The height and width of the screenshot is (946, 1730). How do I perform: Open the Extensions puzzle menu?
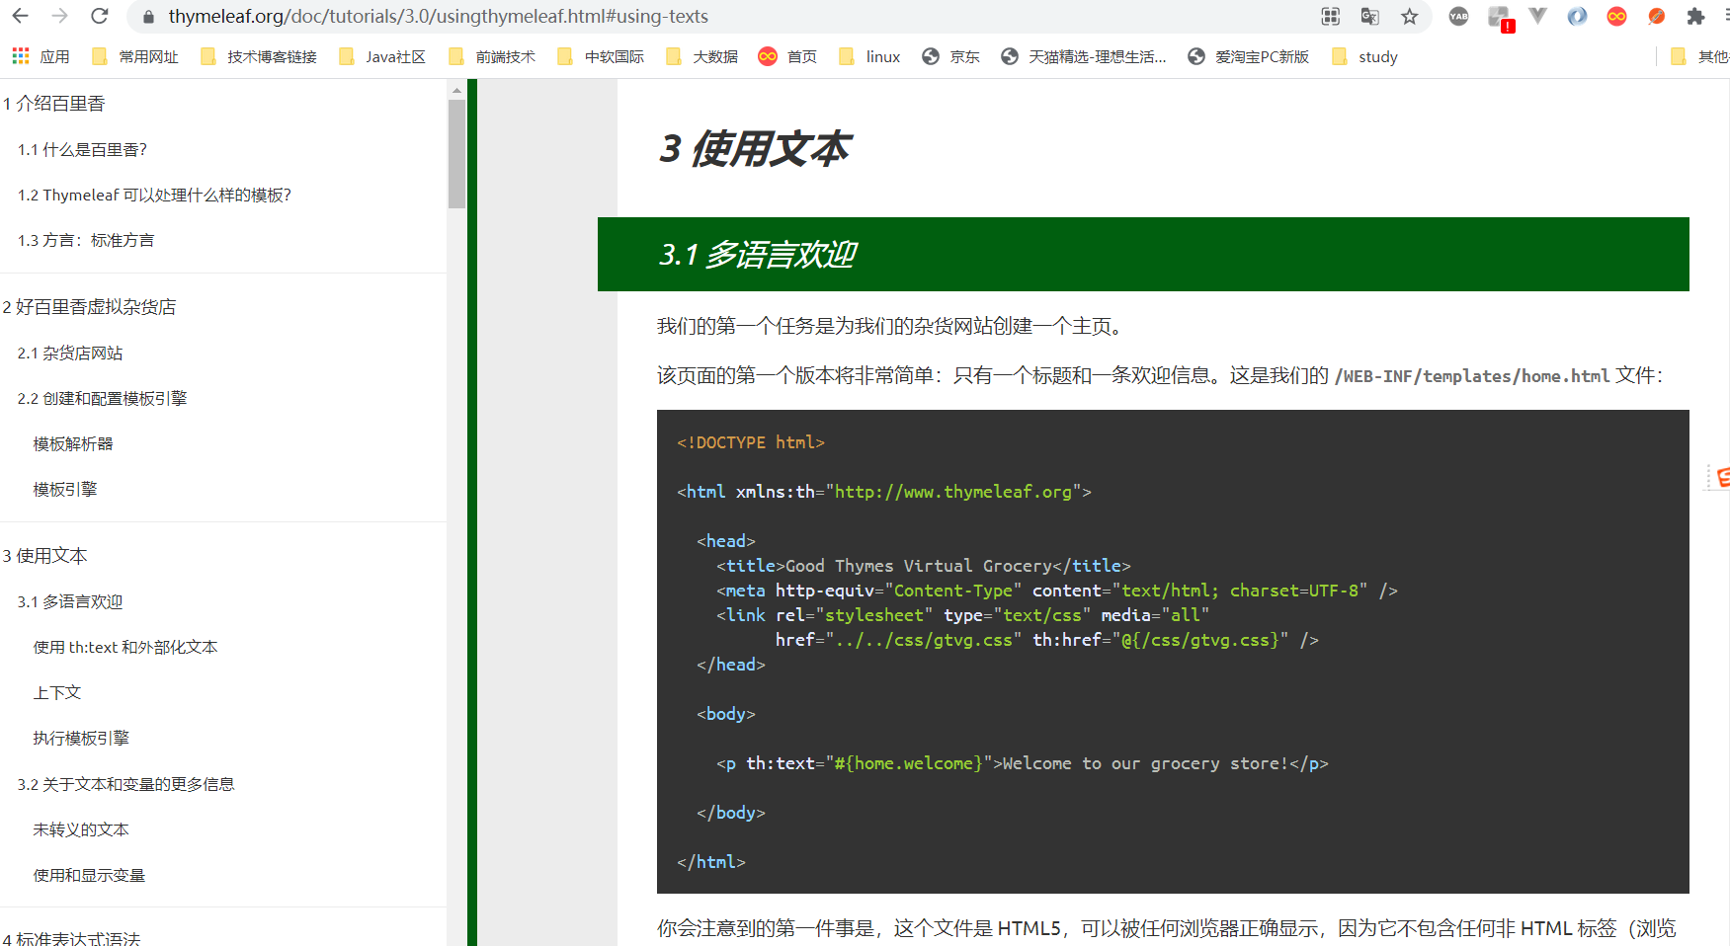click(1695, 16)
